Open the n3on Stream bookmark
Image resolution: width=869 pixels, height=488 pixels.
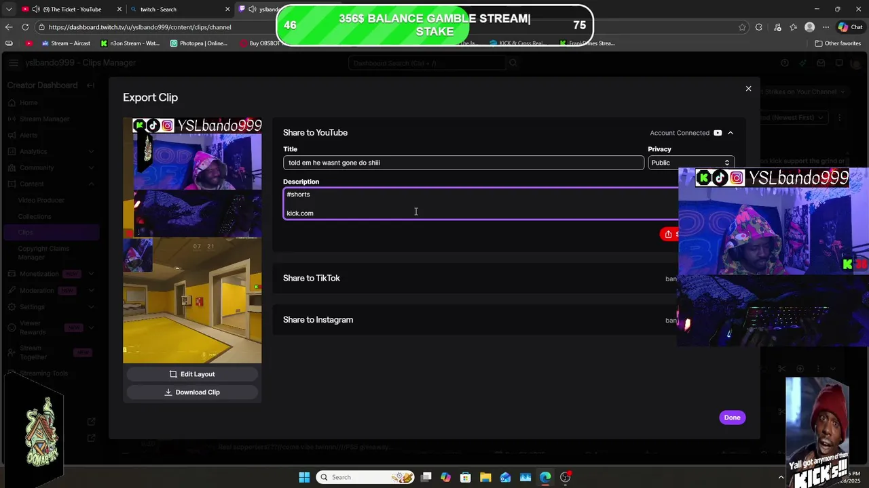point(130,43)
